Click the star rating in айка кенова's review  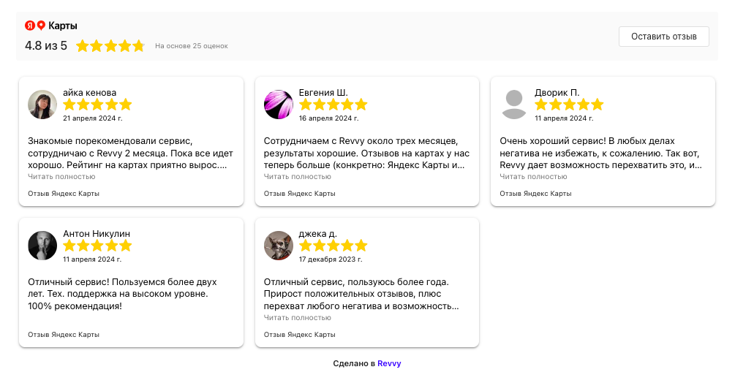[x=97, y=105]
